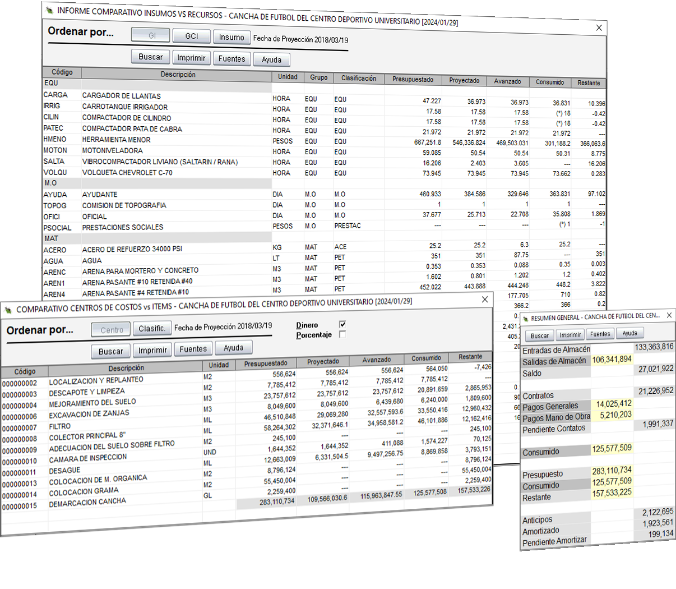Open Fuentes in Centros de Costos window
Viewport: 676px width, 589px height.
[x=193, y=349]
